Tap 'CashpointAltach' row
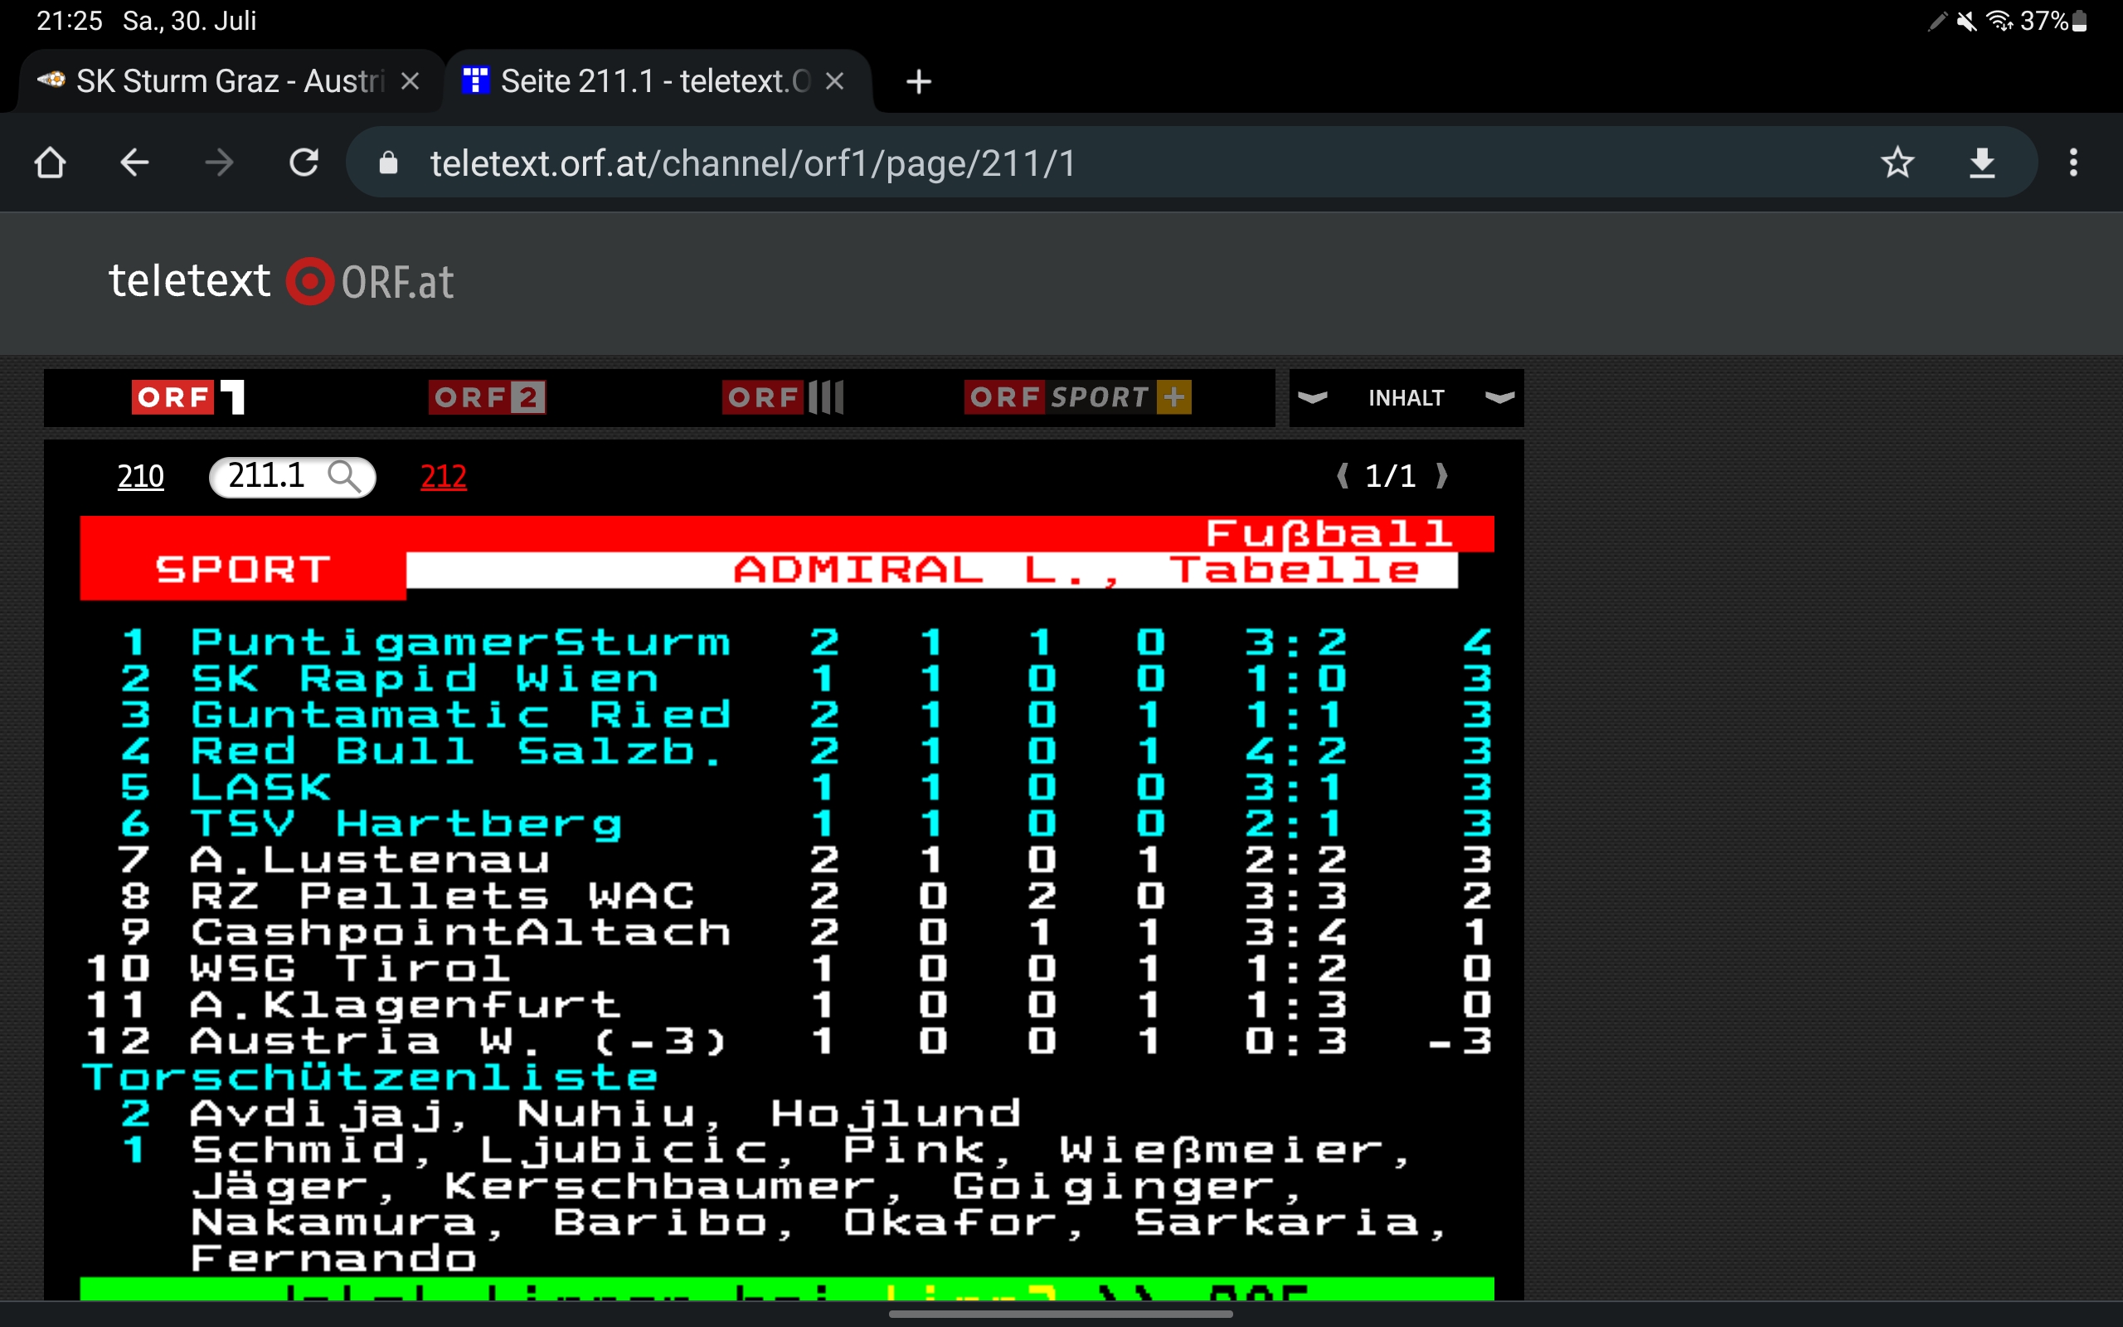 [x=787, y=932]
